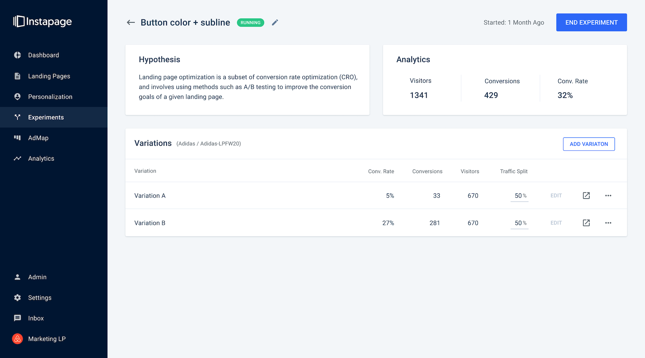Open the three-dot menu for Variation A
Screen dimensions: 645x358
click(x=608, y=195)
